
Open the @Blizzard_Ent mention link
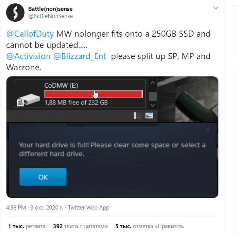pyautogui.click(x=80, y=56)
